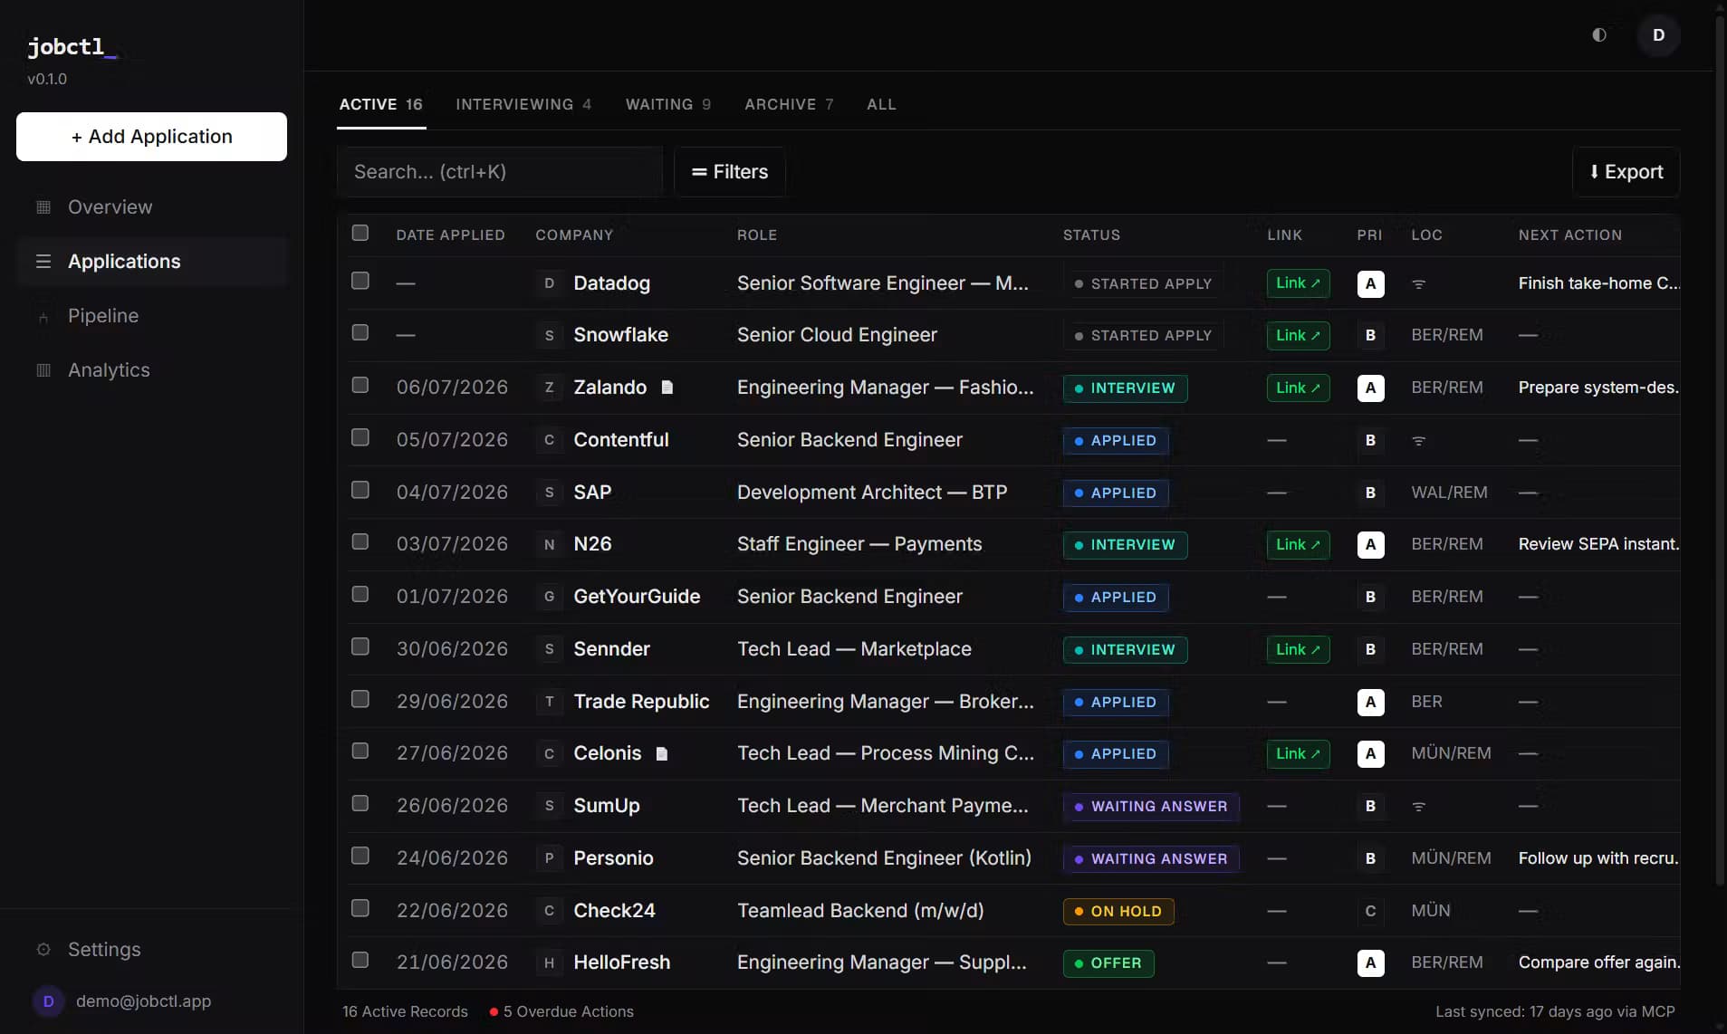This screenshot has height=1034, width=1727.
Task: Tick the select-all checkbox in table header
Action: pos(360,234)
